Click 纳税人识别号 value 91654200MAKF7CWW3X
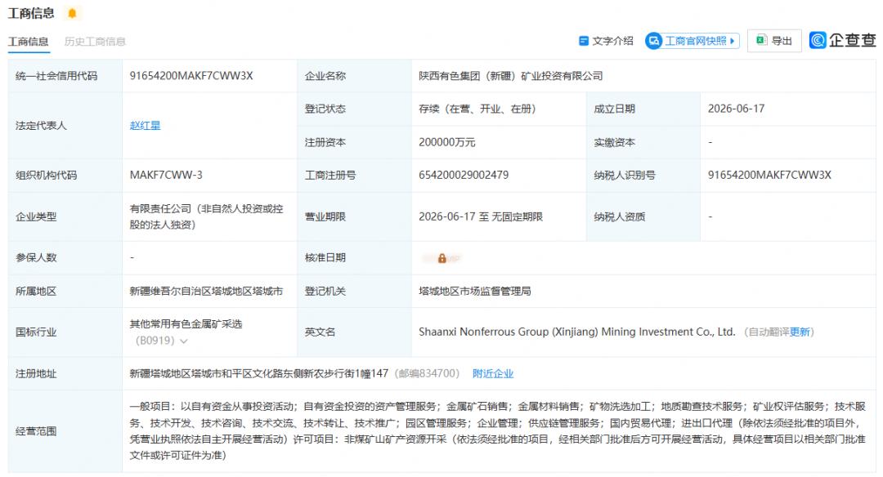The image size is (883, 477). pyautogui.click(x=769, y=175)
